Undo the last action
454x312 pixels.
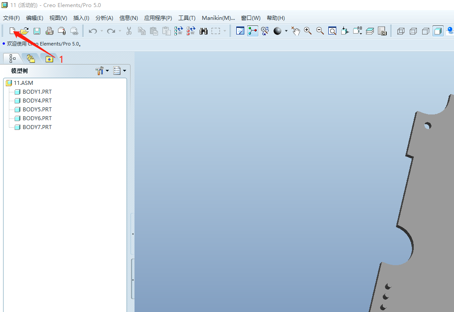(x=92, y=31)
